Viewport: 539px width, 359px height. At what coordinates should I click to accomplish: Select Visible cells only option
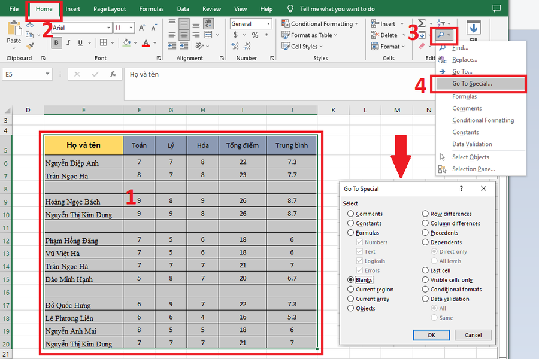(x=425, y=280)
